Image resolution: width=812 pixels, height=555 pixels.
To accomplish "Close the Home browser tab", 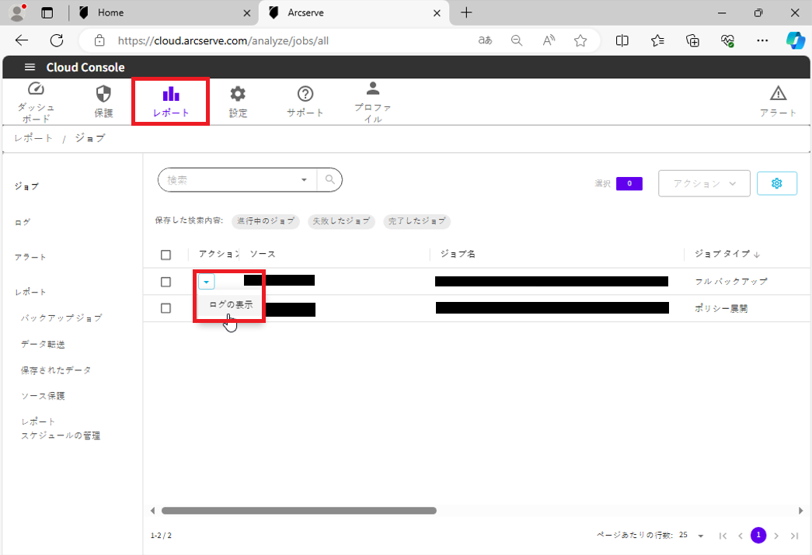I will [x=247, y=13].
